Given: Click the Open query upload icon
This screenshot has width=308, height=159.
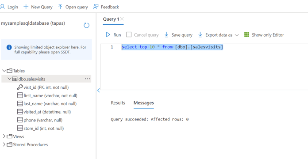Looking at the screenshot, I should click(x=60, y=7).
